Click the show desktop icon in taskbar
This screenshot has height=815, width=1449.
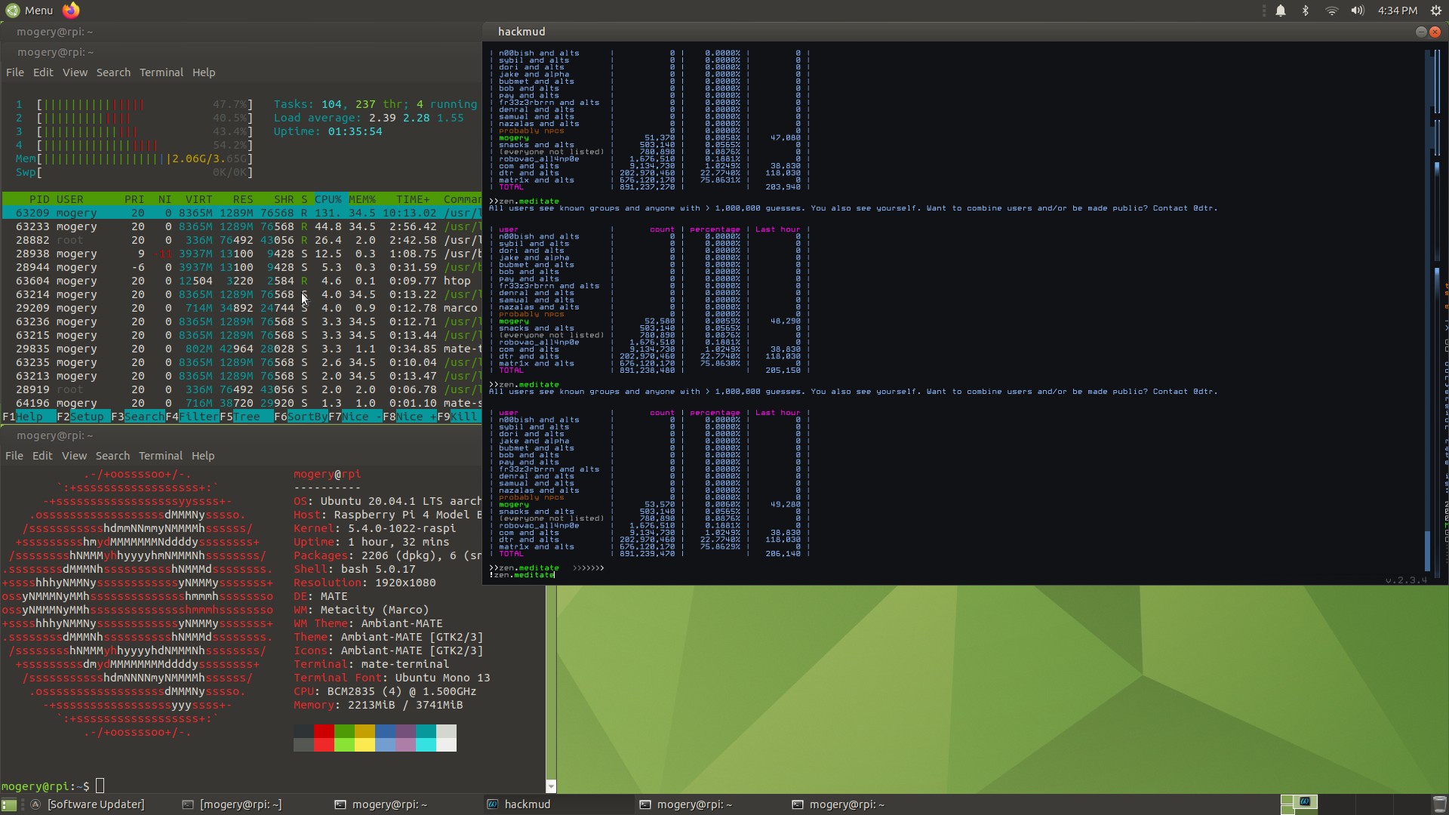(x=9, y=804)
